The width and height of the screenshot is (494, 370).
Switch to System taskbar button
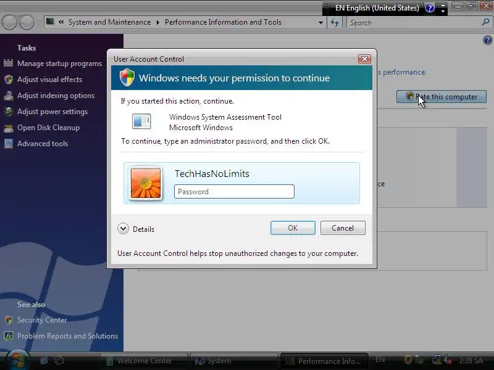click(234, 361)
